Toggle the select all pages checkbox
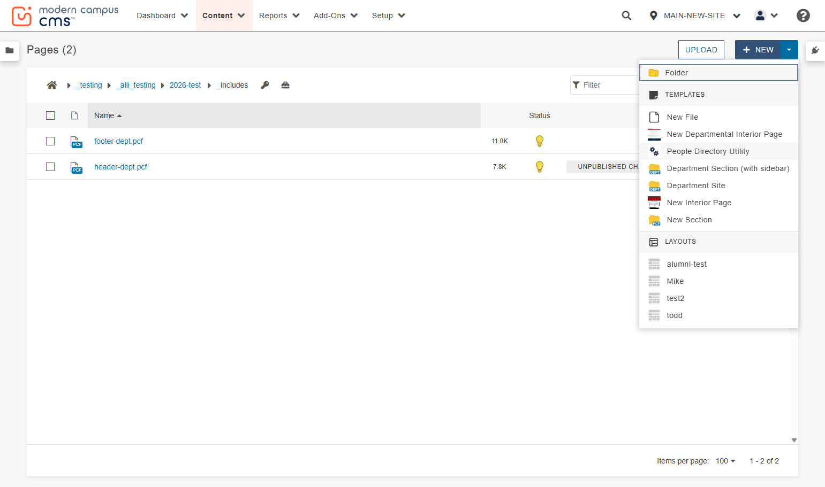 [x=50, y=115]
